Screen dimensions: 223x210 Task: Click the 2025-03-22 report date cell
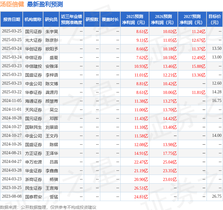click(x=12, y=92)
